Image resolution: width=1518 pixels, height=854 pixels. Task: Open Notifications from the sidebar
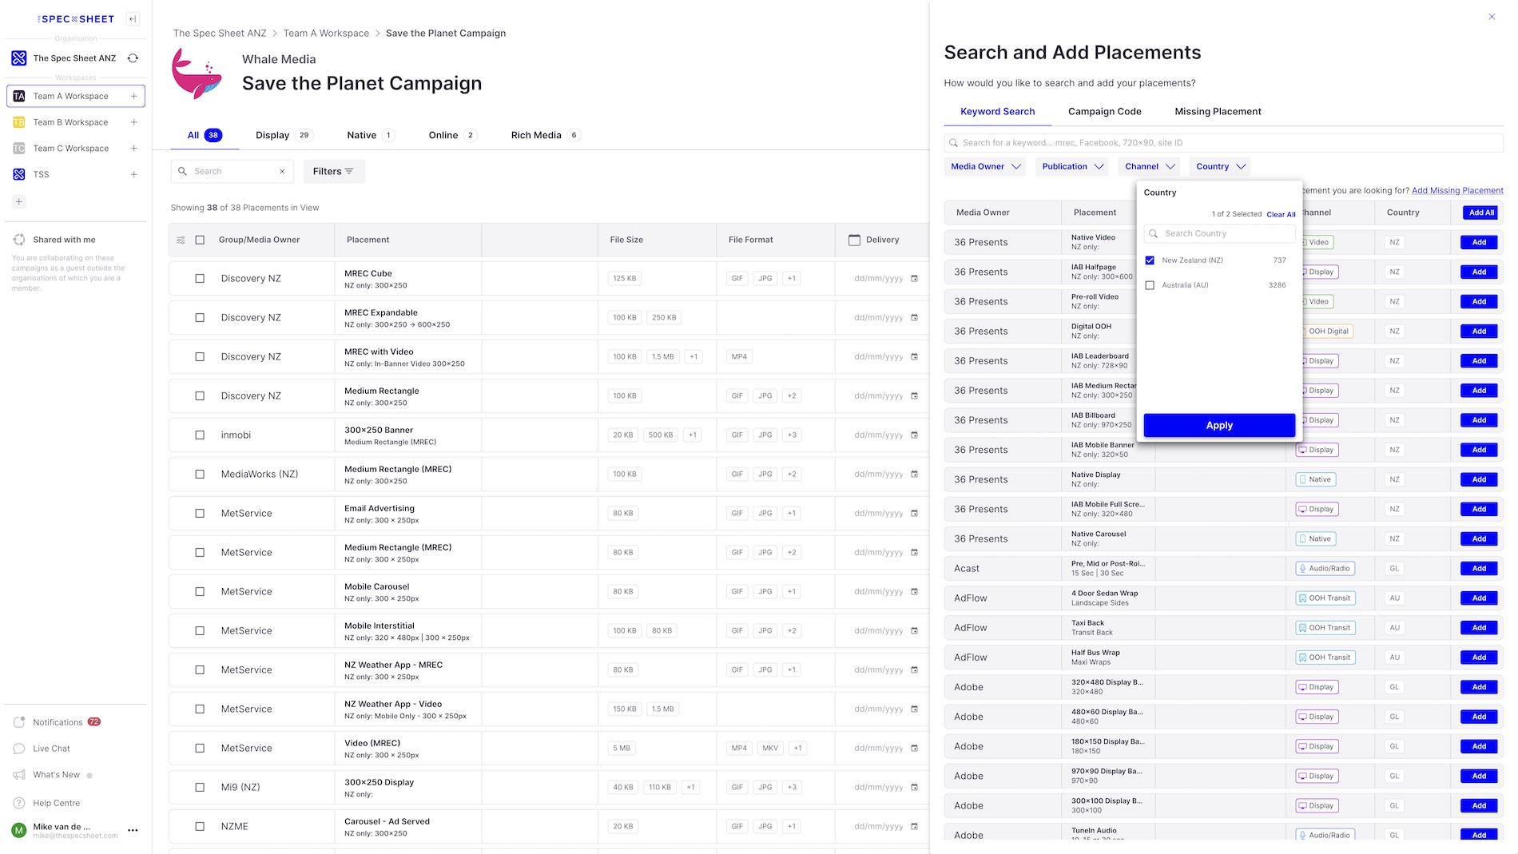[58, 722]
